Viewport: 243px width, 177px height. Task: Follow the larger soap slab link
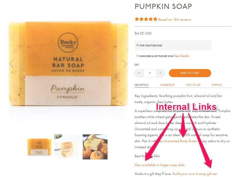pos(160,165)
